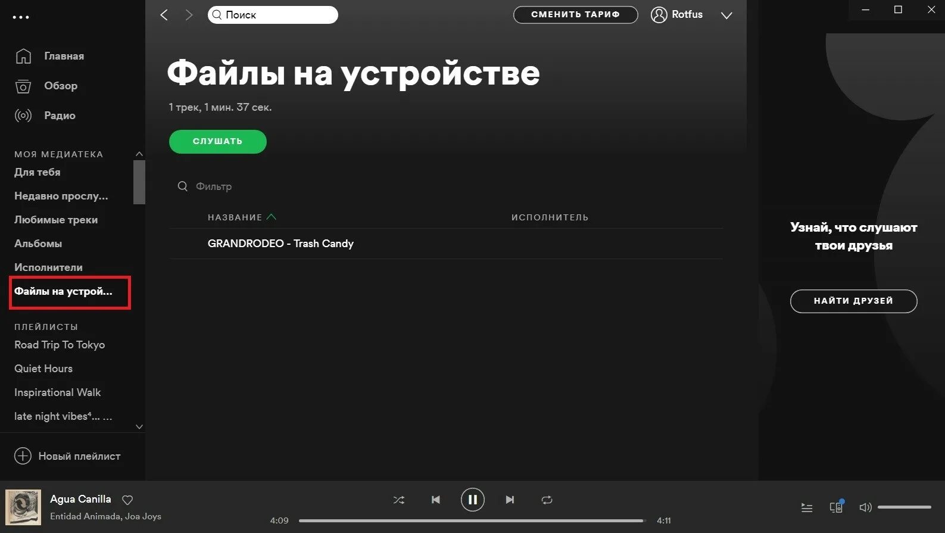Image resolution: width=945 pixels, height=533 pixels.
Task: Like Agua Canilla with heart icon
Action: pos(127,500)
